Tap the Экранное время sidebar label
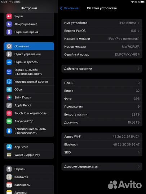The height and width of the screenshot is (194, 146). [x=26, y=32]
